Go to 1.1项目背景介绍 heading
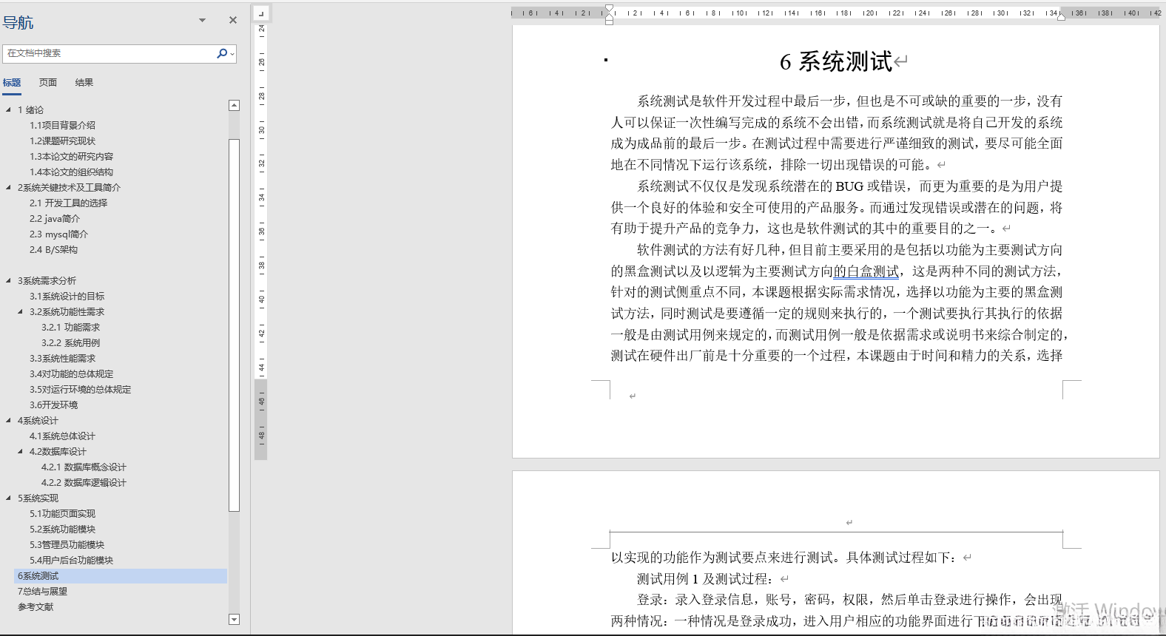Screen dimensions: 1166x636 62,126
